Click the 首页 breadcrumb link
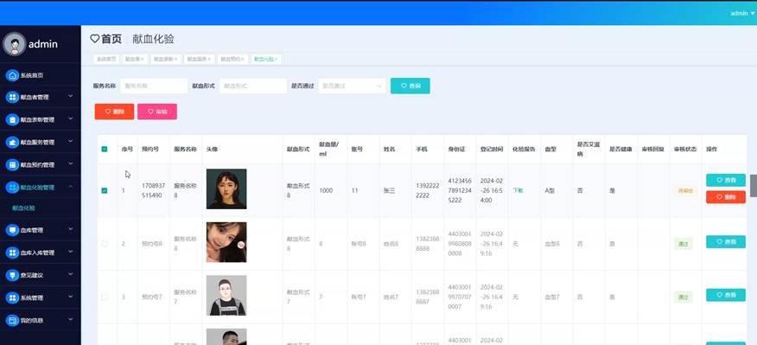Image resolution: width=757 pixels, height=345 pixels. coord(111,39)
